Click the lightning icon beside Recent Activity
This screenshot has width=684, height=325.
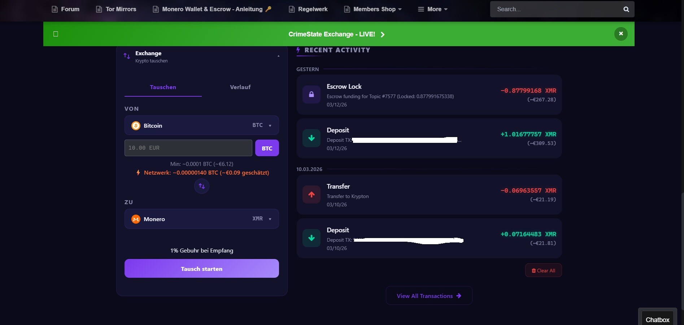pyautogui.click(x=298, y=50)
